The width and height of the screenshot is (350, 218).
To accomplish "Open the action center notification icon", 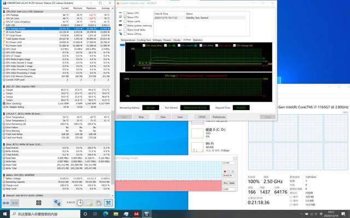I will tap(343, 214).
